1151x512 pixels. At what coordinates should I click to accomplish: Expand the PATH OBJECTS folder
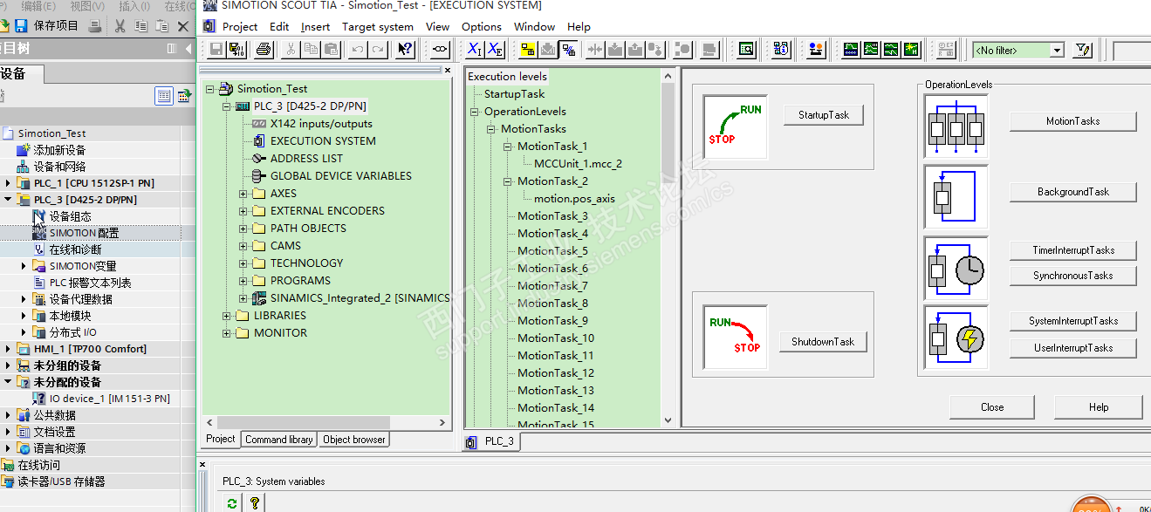243,229
